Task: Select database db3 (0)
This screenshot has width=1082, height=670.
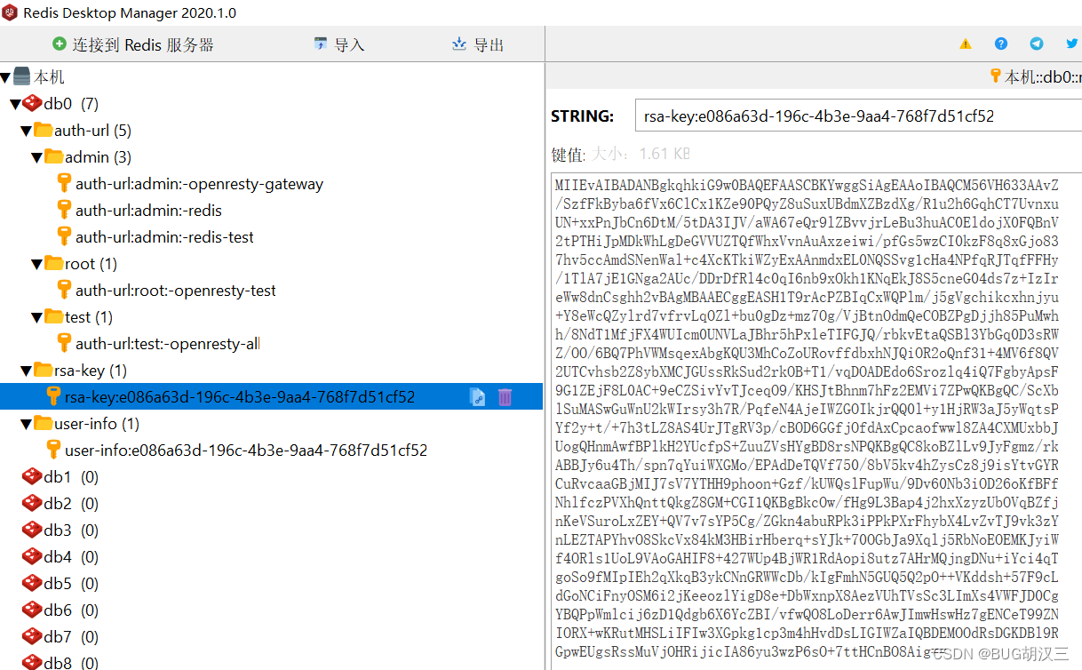Action: coord(71,530)
